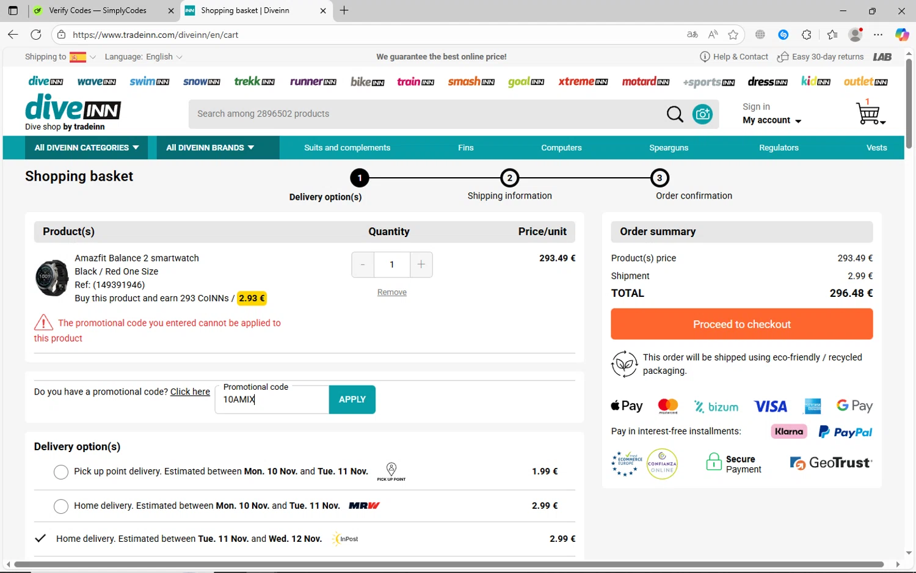Viewport: 916px width, 573px height.
Task: Open Amazfit Balance 2 smartwatch thumbnail
Action: [x=51, y=277]
